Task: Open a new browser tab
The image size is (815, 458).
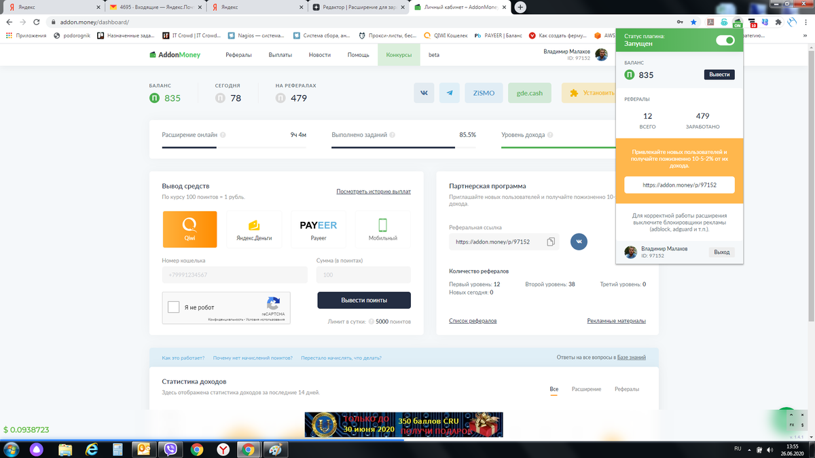Action: 520,7
